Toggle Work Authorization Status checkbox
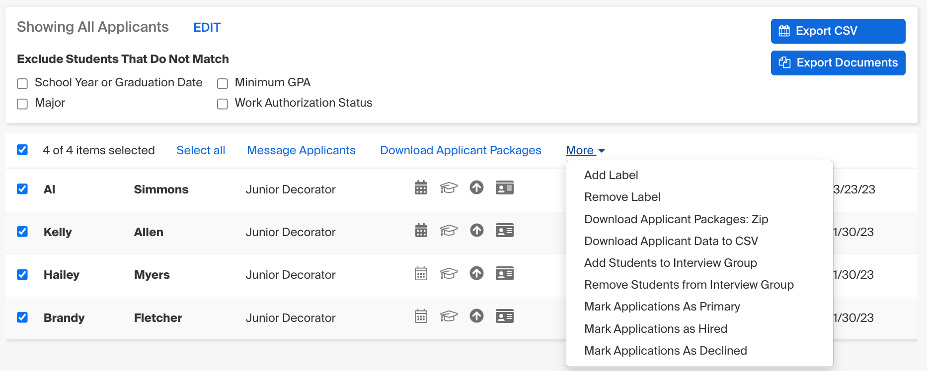The width and height of the screenshot is (927, 371). pos(223,104)
